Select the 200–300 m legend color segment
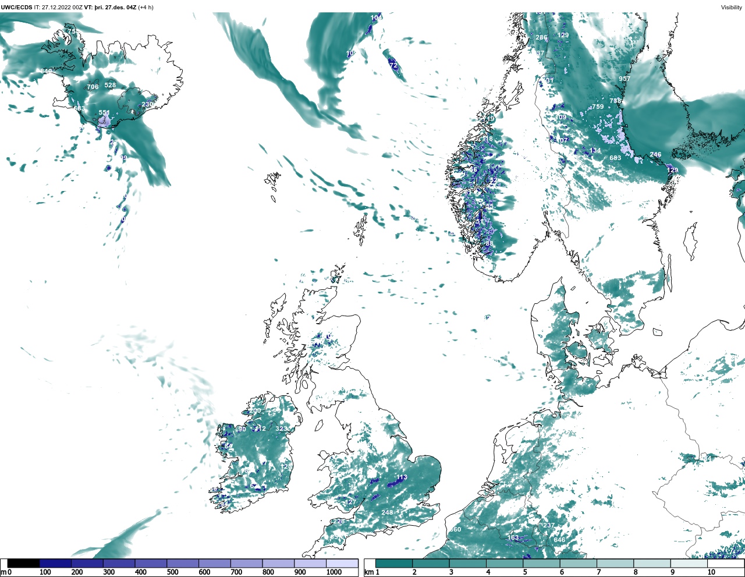The height and width of the screenshot is (577, 745). pyautogui.click(x=87, y=563)
